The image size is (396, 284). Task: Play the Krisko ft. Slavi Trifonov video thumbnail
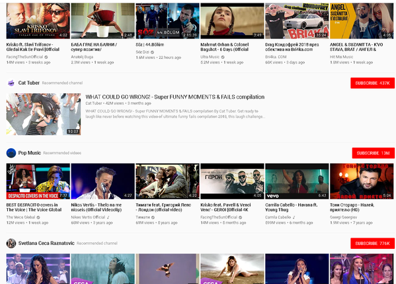[x=38, y=21]
